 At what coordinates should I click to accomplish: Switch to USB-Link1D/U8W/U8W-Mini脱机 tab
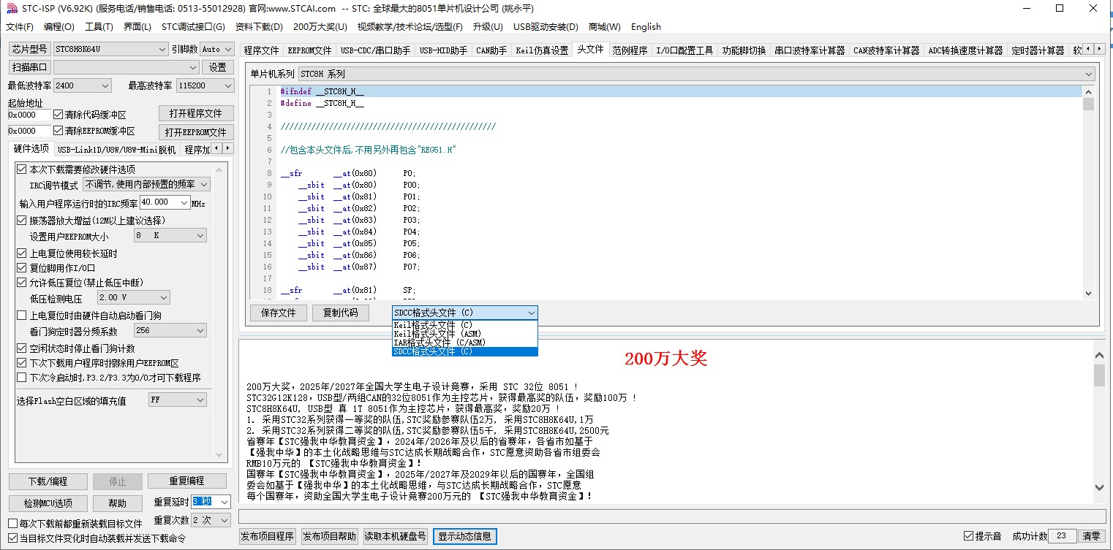pyautogui.click(x=116, y=150)
